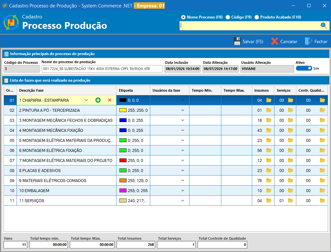The width and height of the screenshot is (331, 252).
Task: Open Serviços folder for 1 CHAPARIA - ESTAMPARIA
Action: 291,100
